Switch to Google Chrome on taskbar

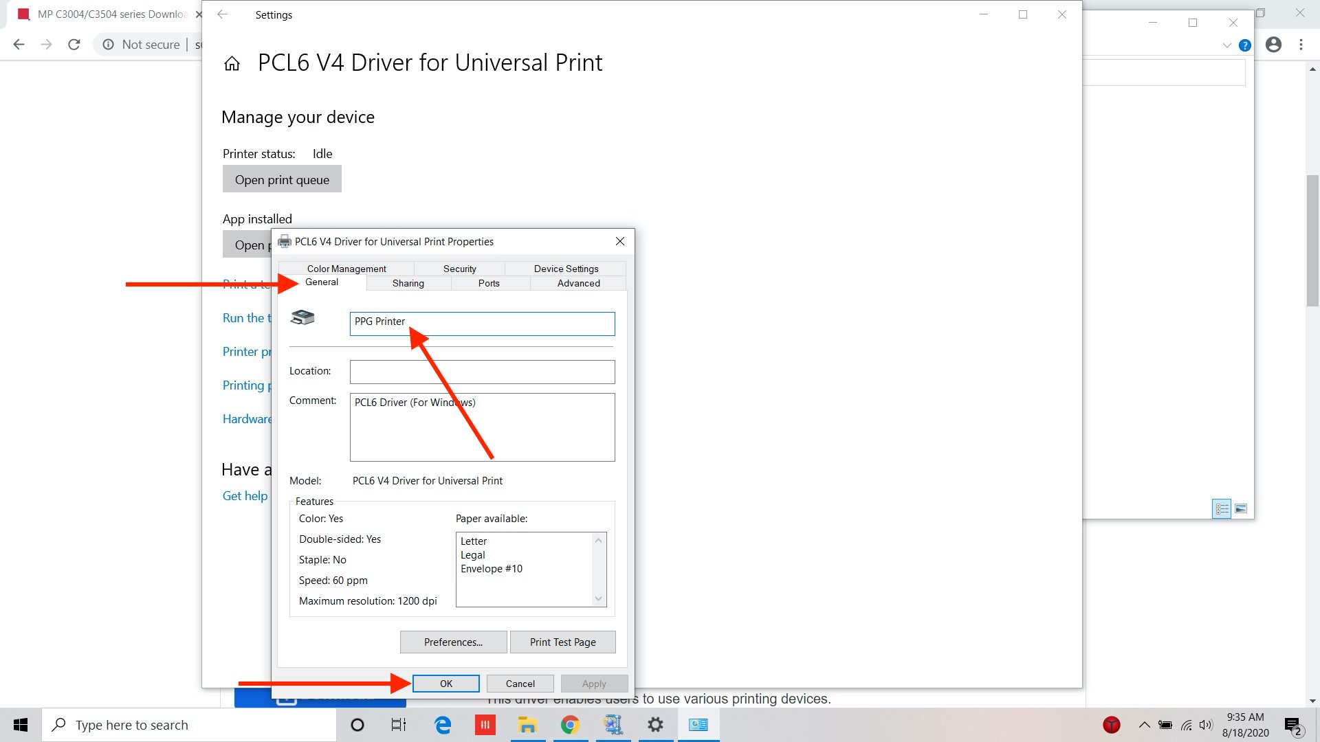(570, 725)
